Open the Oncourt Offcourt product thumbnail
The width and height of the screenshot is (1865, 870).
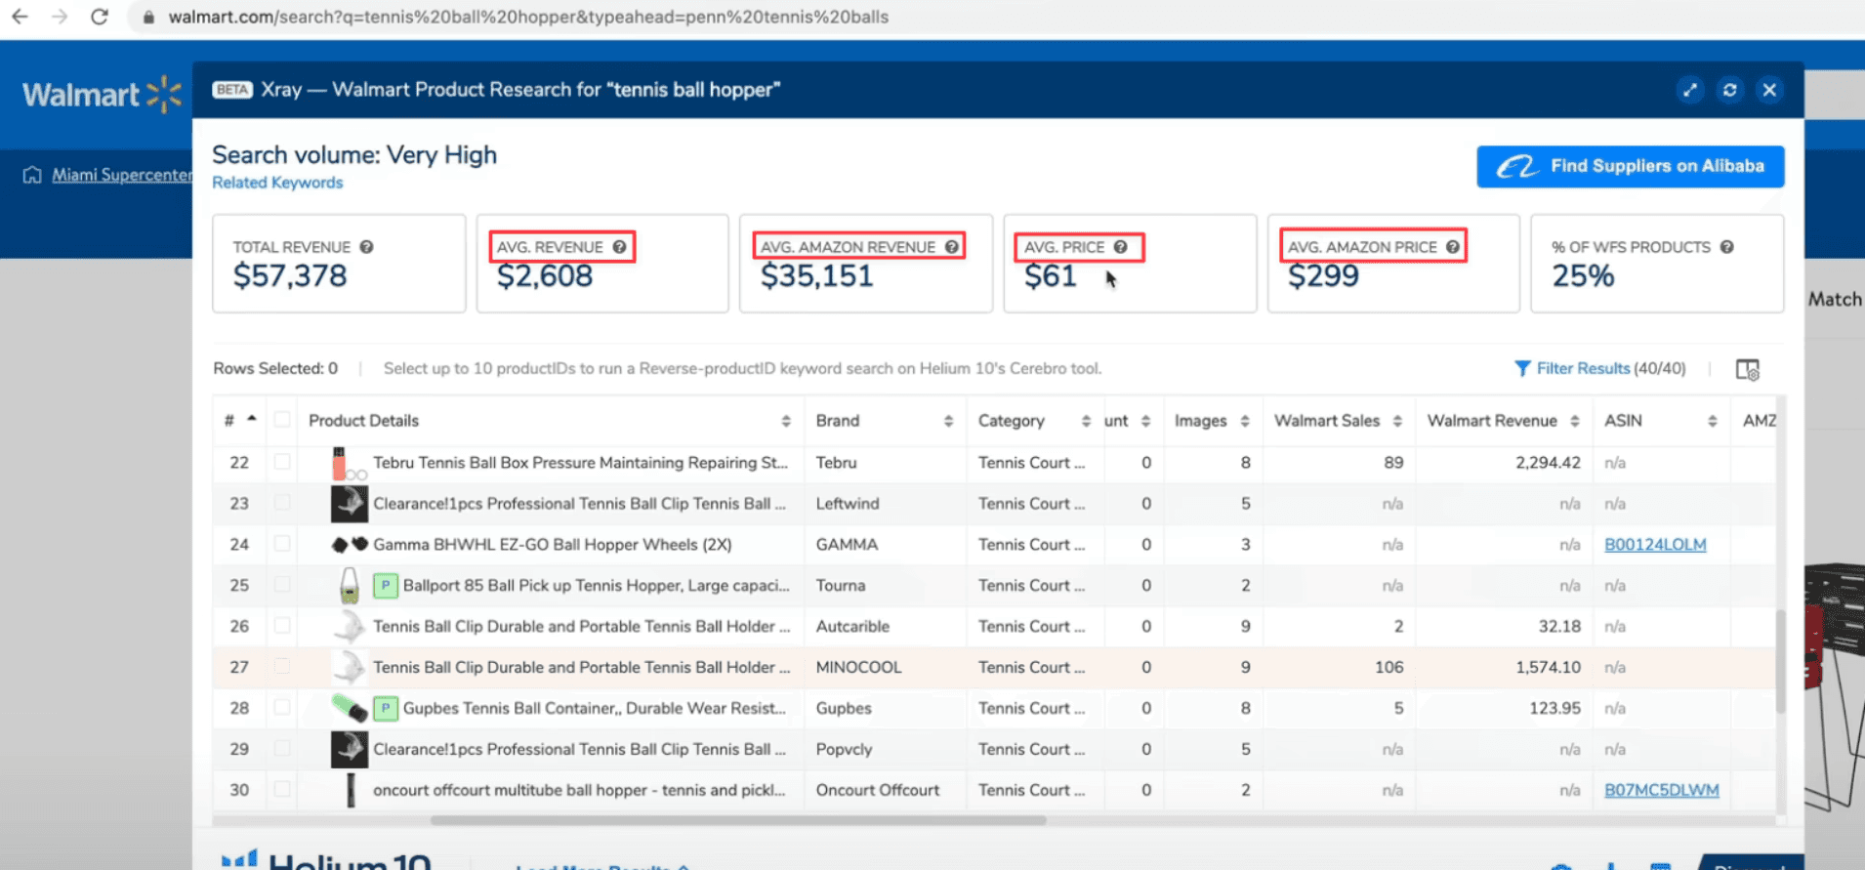350,790
